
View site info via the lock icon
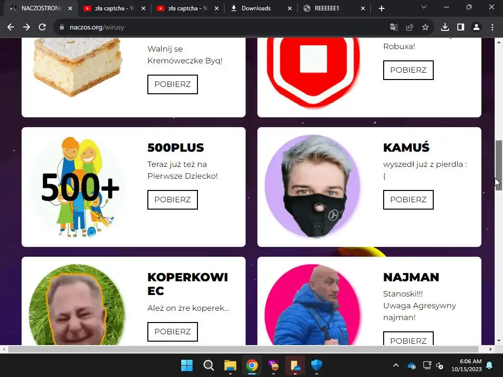point(62,27)
